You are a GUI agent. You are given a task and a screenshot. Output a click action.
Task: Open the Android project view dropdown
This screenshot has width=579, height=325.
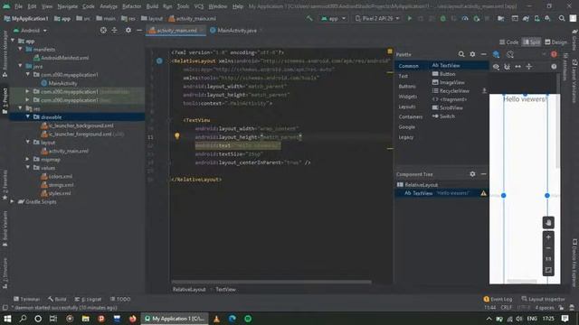tap(30, 31)
